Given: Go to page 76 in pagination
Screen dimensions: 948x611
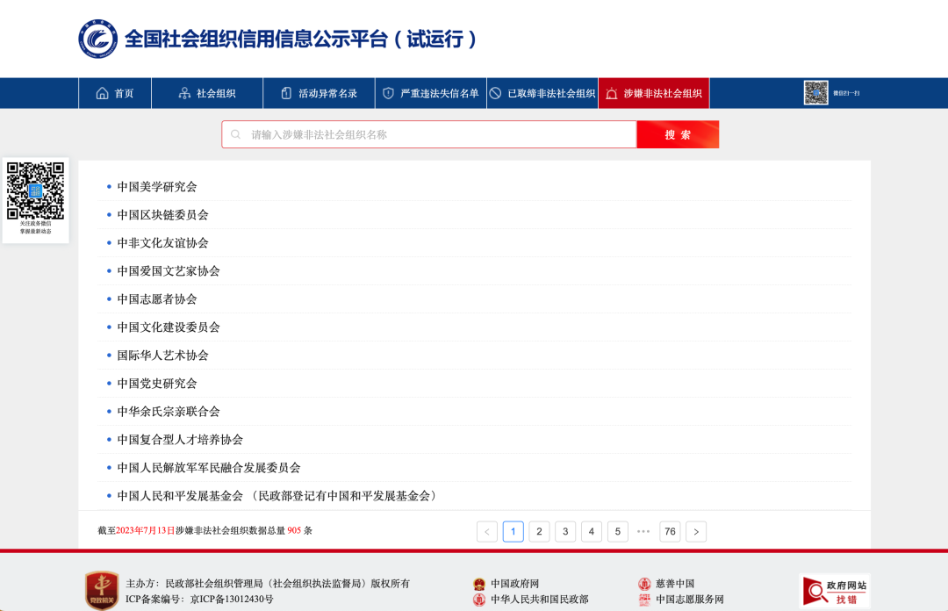Looking at the screenshot, I should 670,531.
